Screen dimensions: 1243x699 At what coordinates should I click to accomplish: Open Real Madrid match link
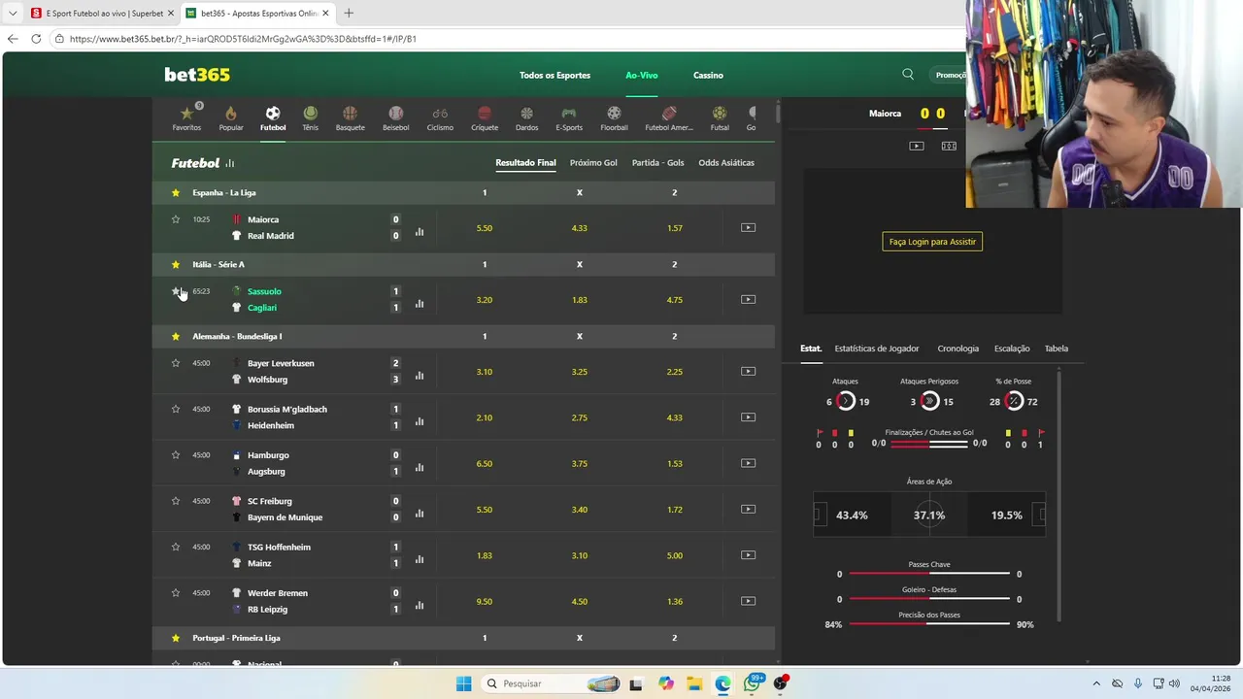pyautogui.click(x=270, y=236)
